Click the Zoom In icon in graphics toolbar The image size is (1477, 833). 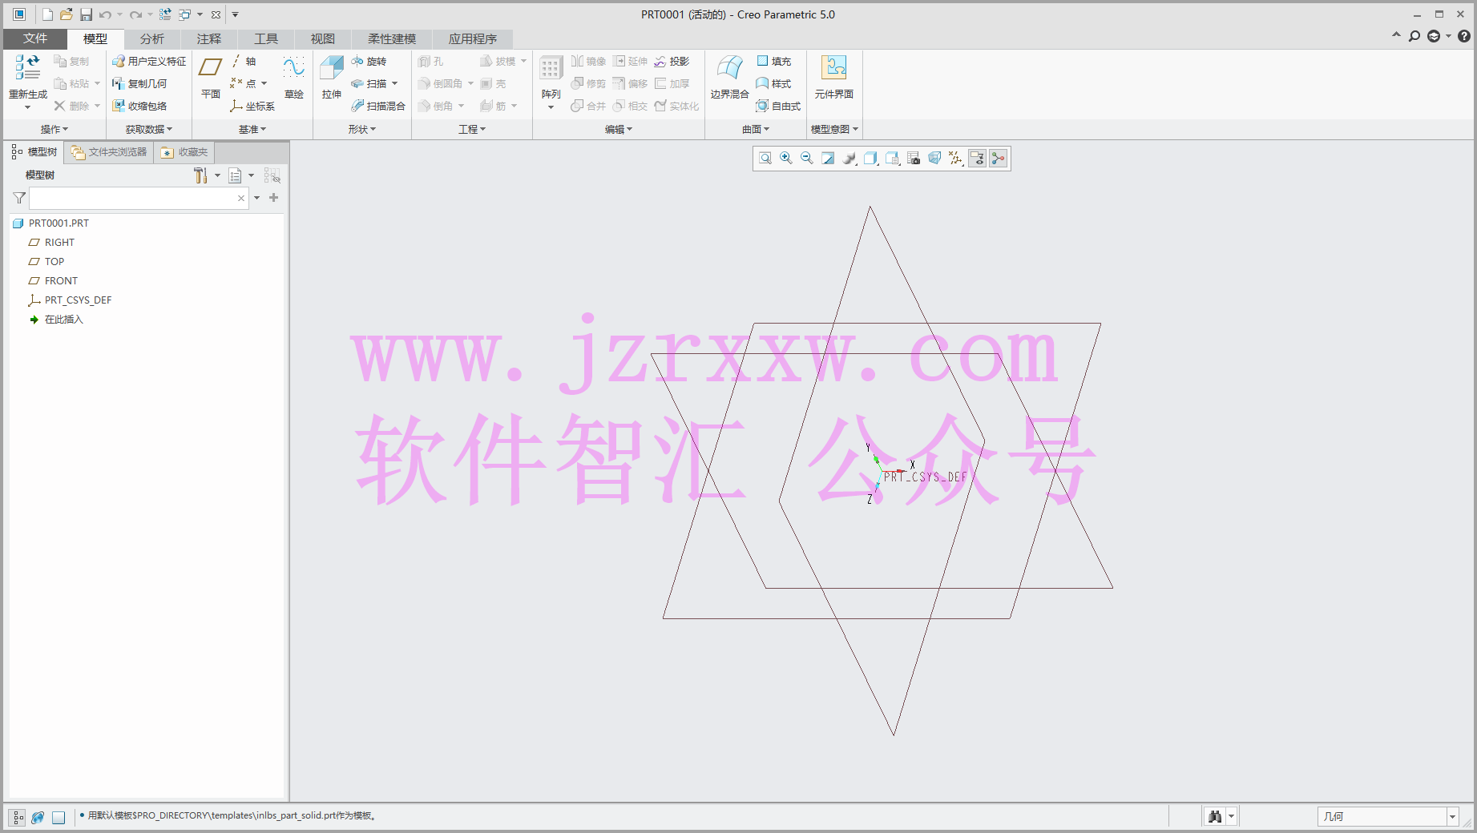click(x=786, y=159)
